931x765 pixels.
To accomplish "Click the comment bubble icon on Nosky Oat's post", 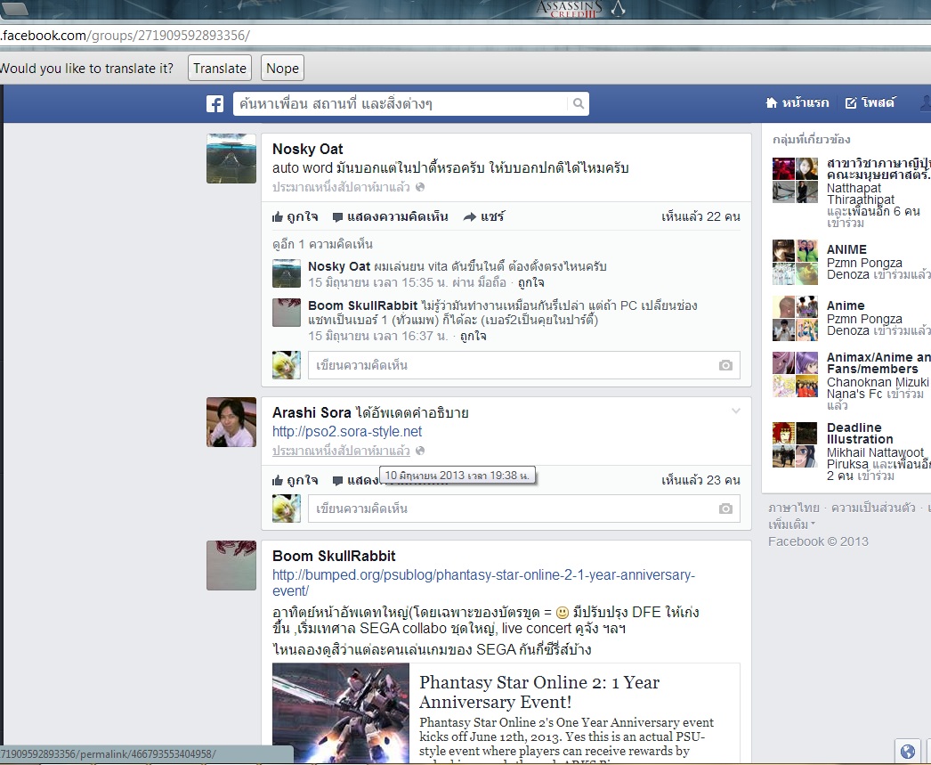I will click(338, 217).
